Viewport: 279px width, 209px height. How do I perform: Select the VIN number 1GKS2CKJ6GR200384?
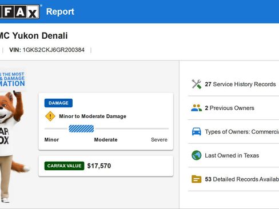pos(54,50)
